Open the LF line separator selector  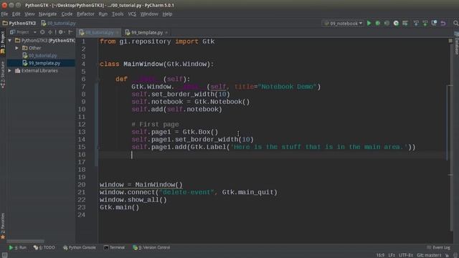pos(392,255)
